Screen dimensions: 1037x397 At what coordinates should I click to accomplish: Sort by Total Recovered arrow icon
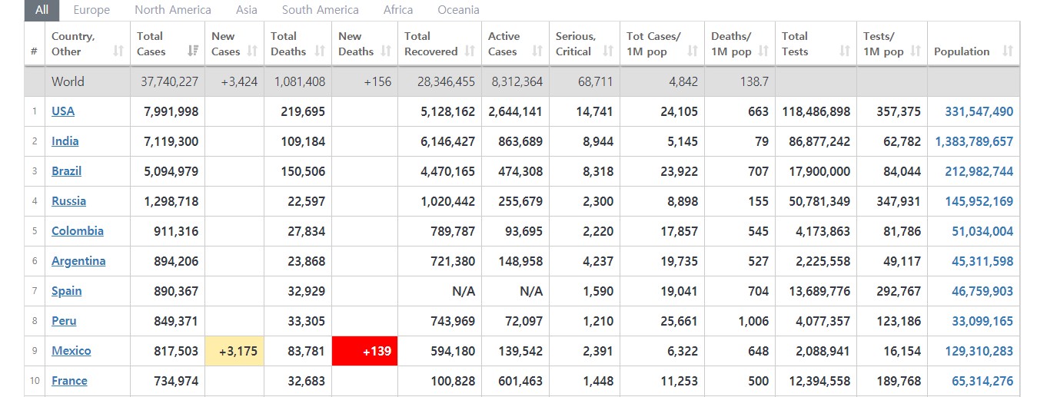pyautogui.click(x=469, y=51)
